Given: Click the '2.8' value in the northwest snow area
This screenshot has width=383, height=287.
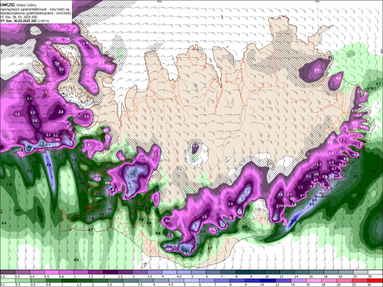Looking at the screenshot, I should coord(61,112).
